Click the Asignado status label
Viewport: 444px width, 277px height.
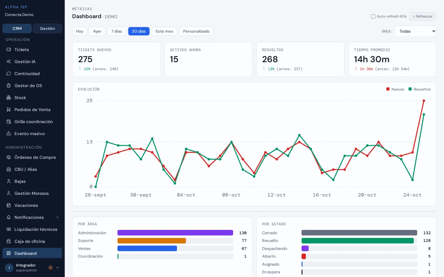click(x=271, y=264)
